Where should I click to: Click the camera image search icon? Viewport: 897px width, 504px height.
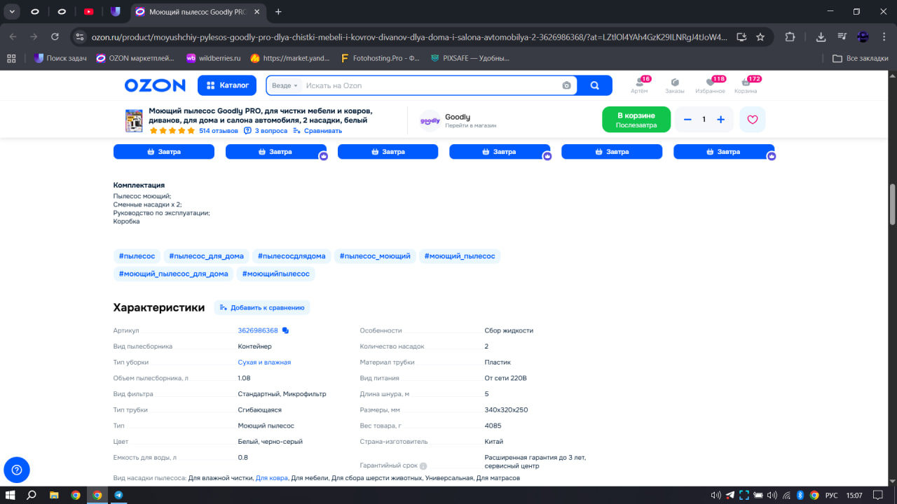pyautogui.click(x=566, y=85)
